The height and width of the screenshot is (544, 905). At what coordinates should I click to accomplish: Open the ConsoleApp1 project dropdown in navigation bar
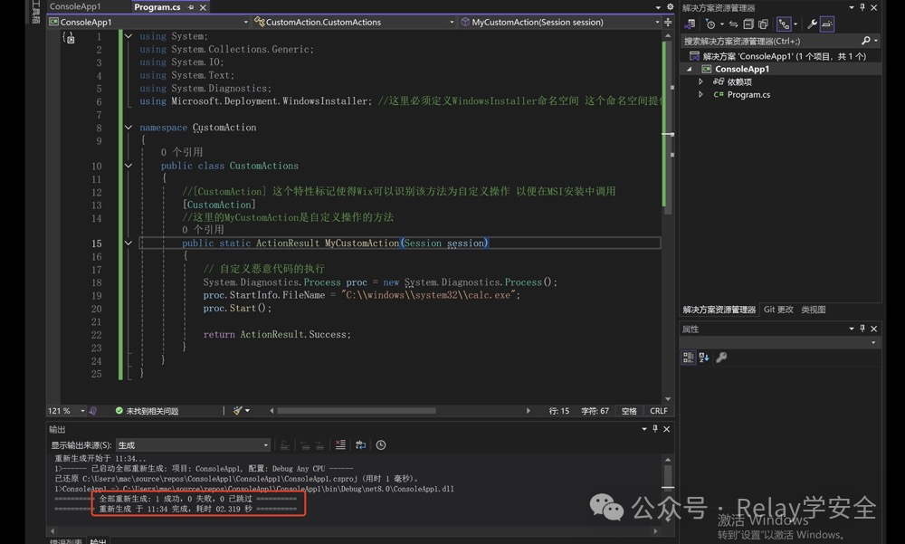246,22
